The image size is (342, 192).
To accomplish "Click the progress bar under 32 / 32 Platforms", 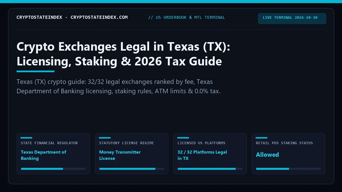I will coord(210,169).
